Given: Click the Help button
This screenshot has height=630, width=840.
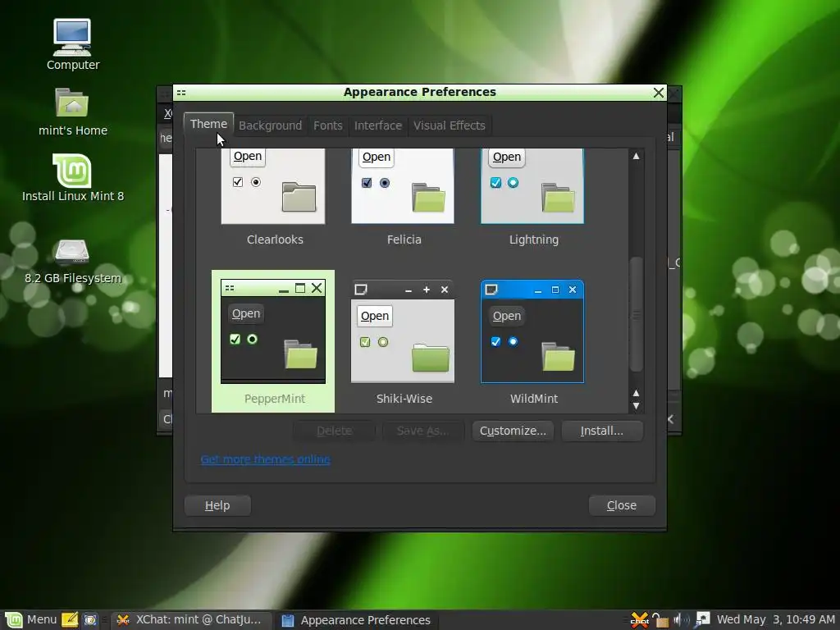Looking at the screenshot, I should tap(217, 505).
